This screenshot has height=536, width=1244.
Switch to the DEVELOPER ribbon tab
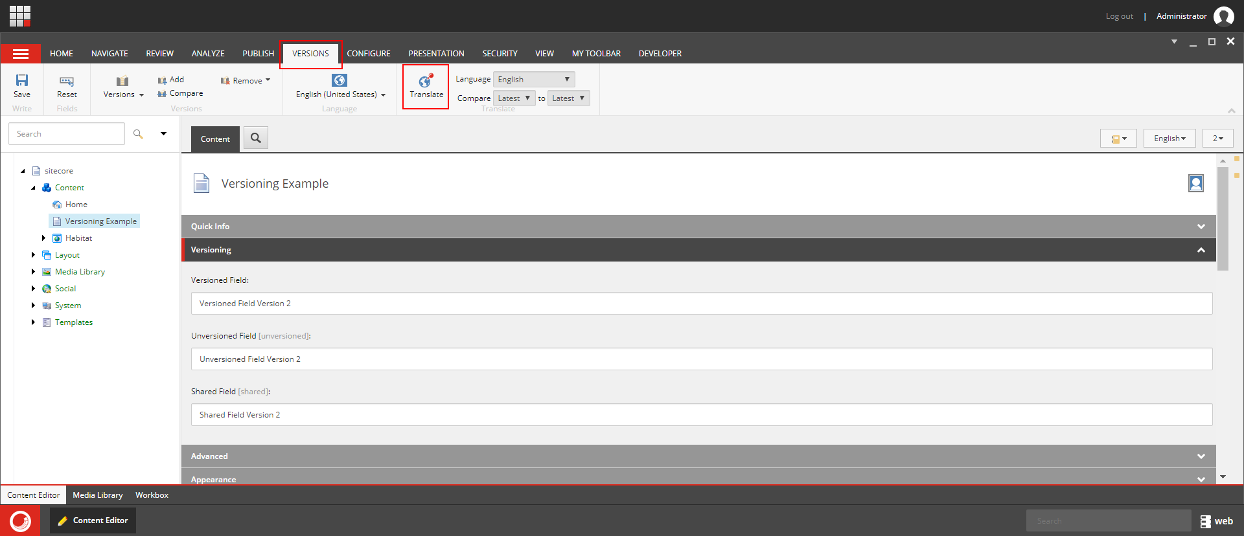pyautogui.click(x=660, y=54)
